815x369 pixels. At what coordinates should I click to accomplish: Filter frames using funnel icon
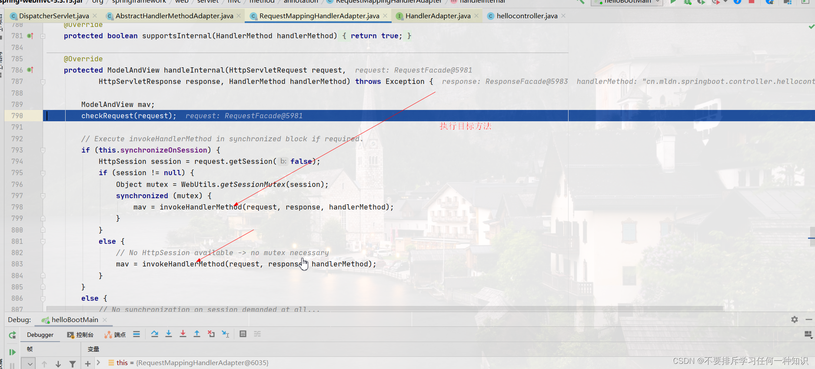coord(73,364)
